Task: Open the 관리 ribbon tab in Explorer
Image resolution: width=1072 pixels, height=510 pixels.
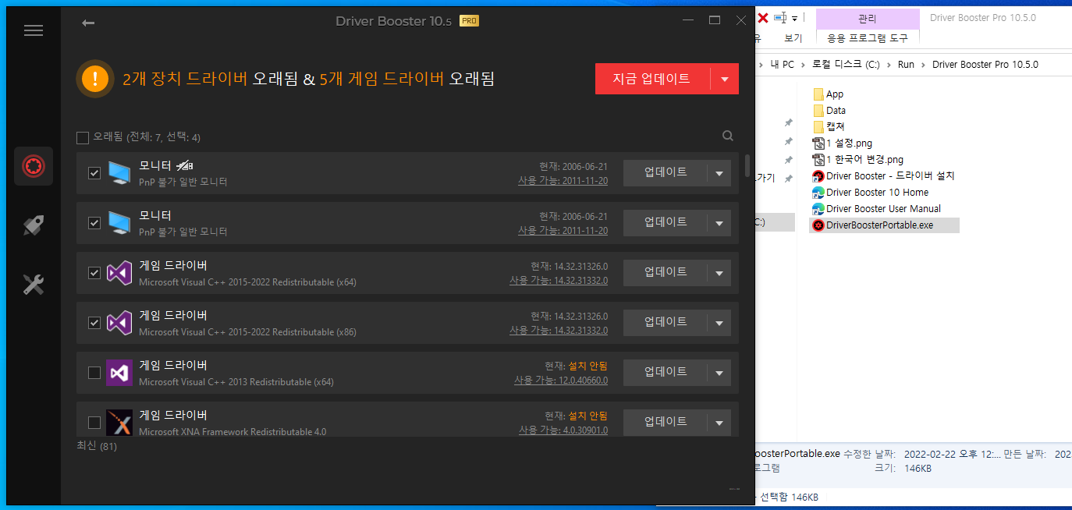Action: (x=867, y=18)
